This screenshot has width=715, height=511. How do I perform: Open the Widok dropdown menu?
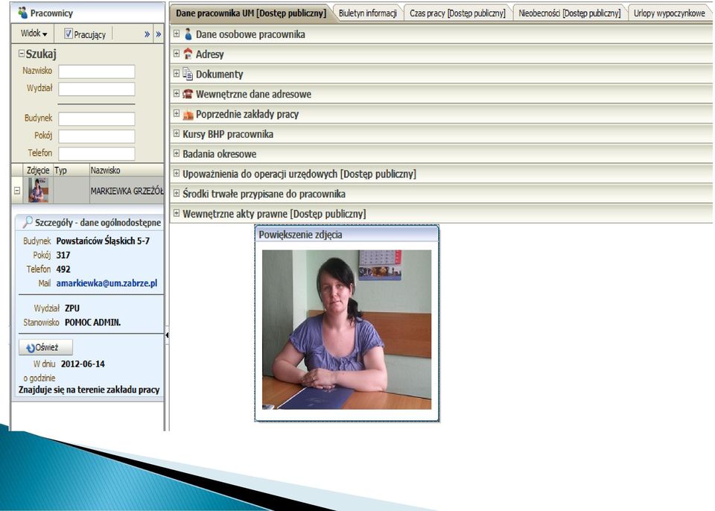34,34
